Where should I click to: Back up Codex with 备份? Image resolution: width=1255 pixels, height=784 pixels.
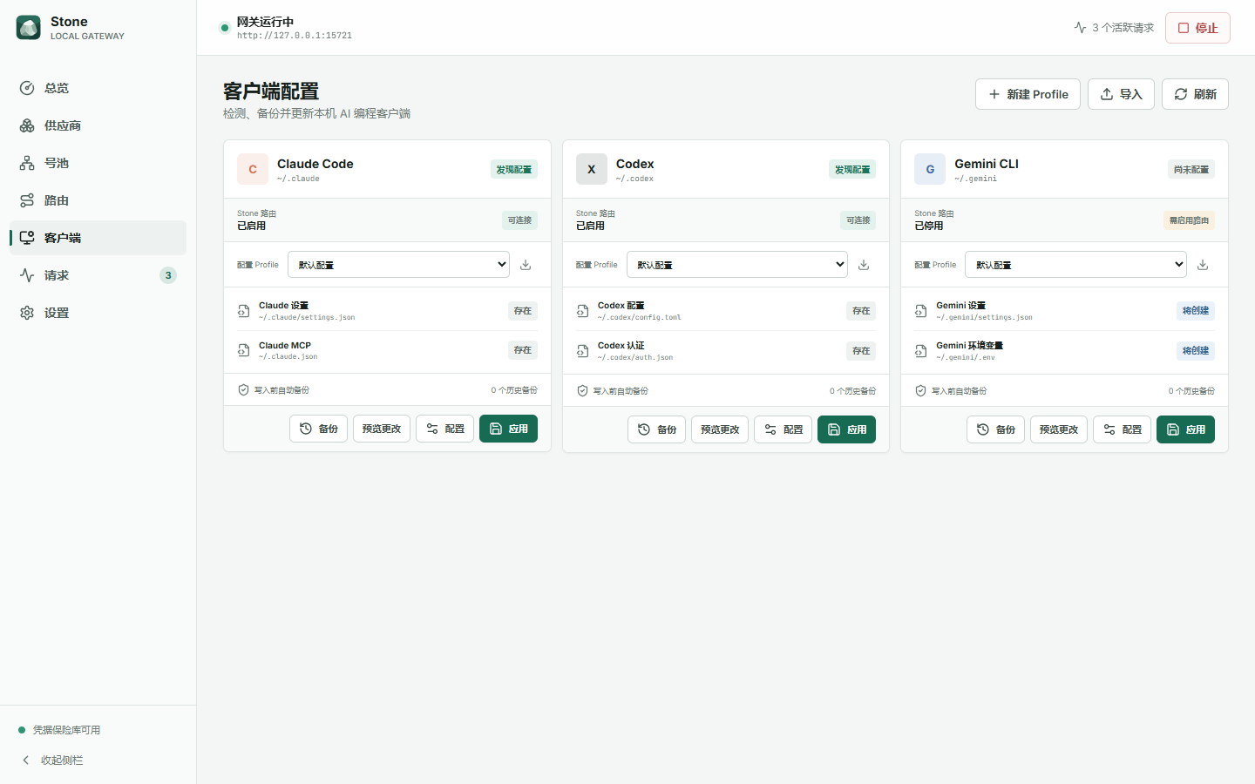click(x=656, y=429)
